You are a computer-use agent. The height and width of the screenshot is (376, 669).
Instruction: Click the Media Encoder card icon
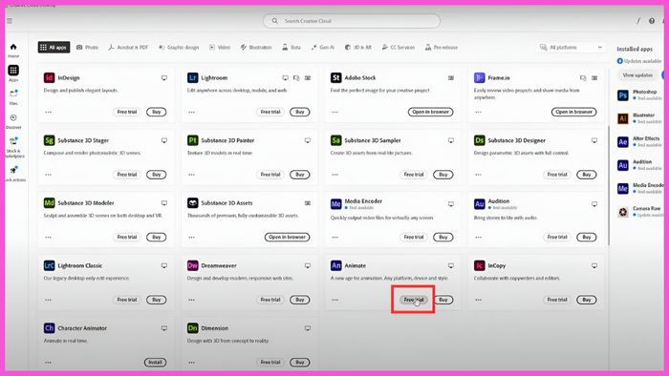click(335, 204)
